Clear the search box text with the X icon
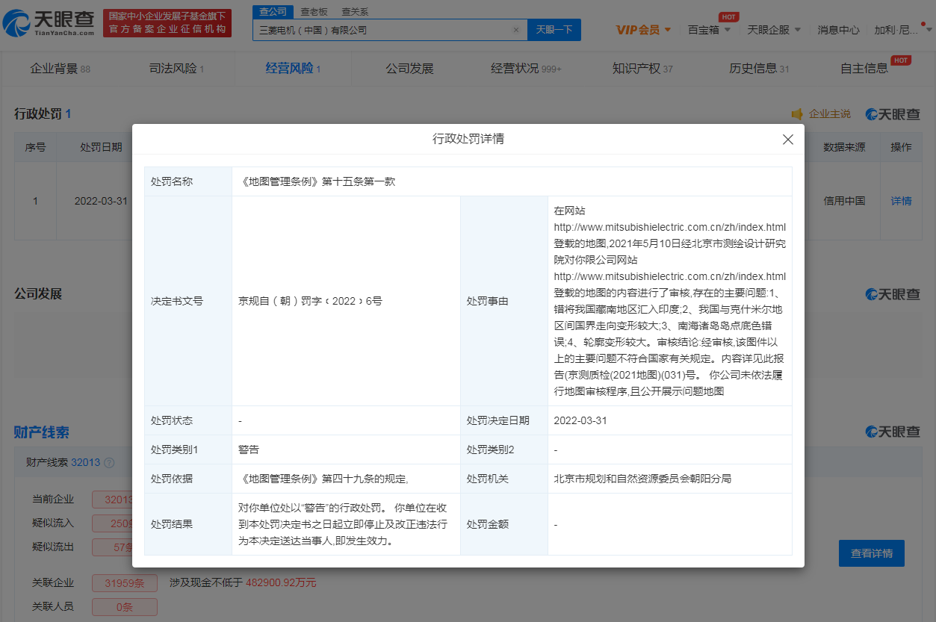 pos(515,30)
